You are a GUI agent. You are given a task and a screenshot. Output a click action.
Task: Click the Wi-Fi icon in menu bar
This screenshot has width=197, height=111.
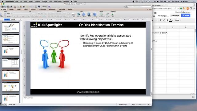click(x=155, y=2)
